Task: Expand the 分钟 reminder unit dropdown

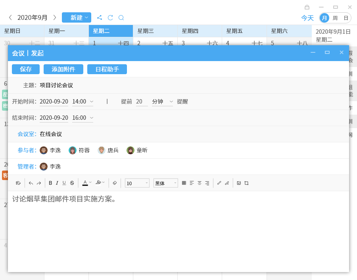Action: [x=162, y=102]
